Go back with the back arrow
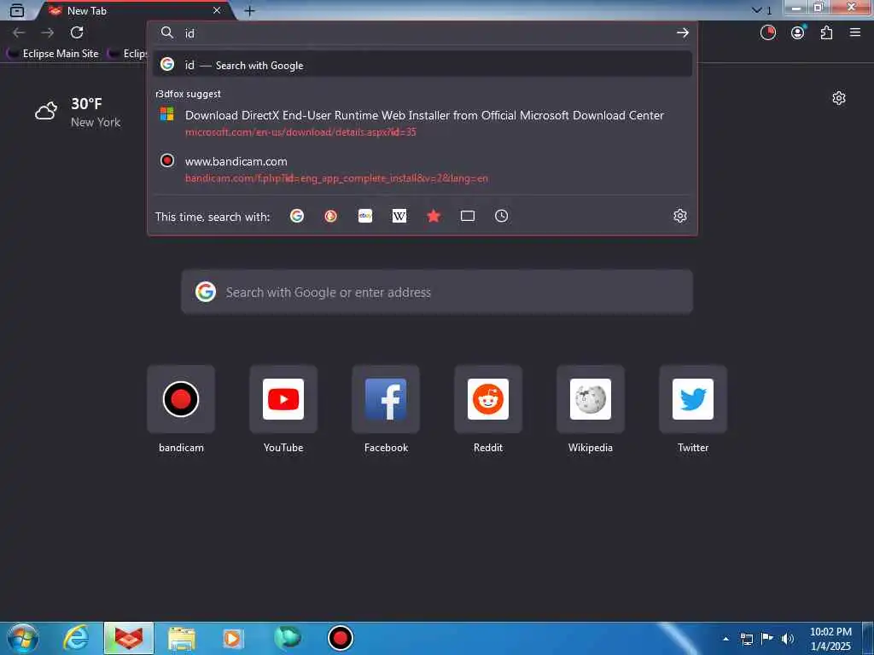This screenshot has height=655, width=874. [19, 32]
